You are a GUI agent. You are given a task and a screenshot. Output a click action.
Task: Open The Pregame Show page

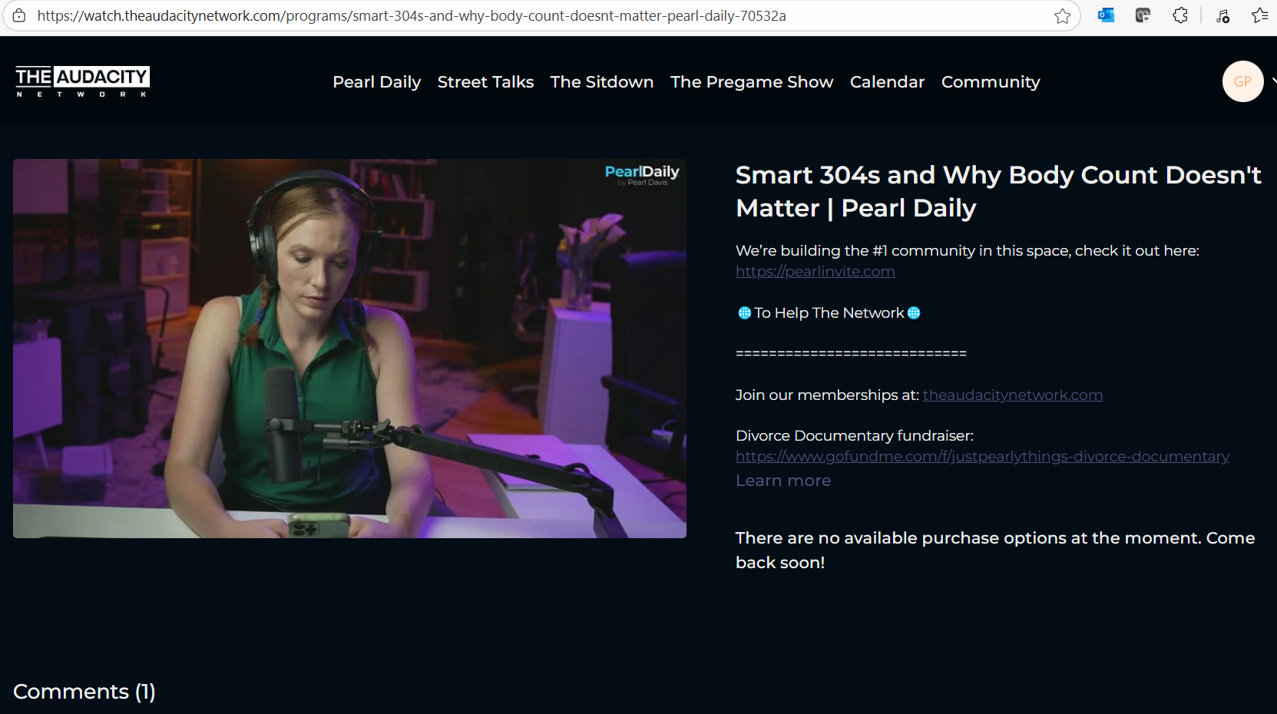751,82
